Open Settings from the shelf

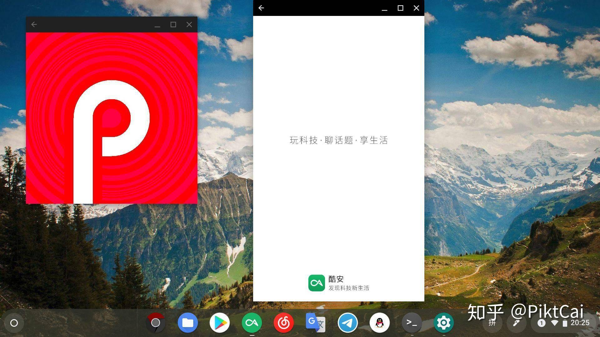point(443,323)
